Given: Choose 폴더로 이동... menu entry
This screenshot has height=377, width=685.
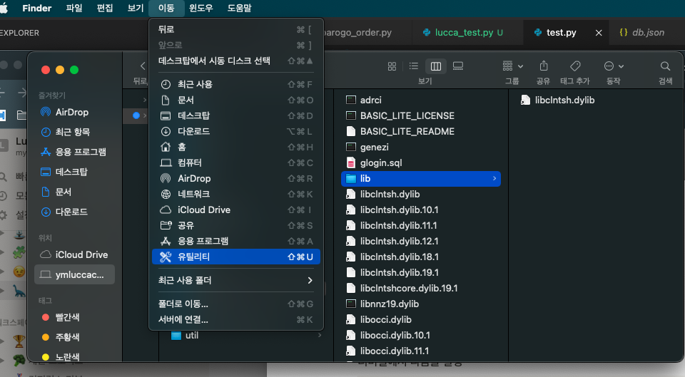Looking at the screenshot, I should click(x=236, y=304).
